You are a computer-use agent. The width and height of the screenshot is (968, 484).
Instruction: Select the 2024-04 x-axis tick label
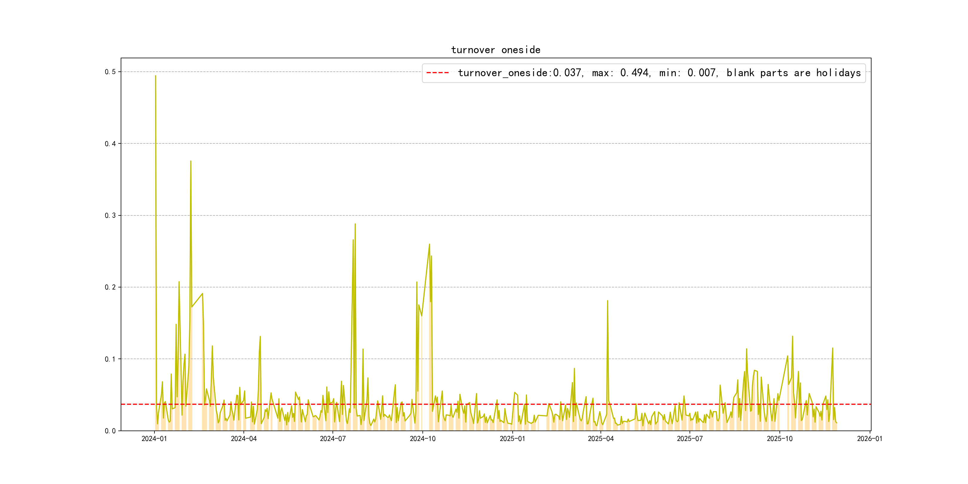tap(243, 439)
